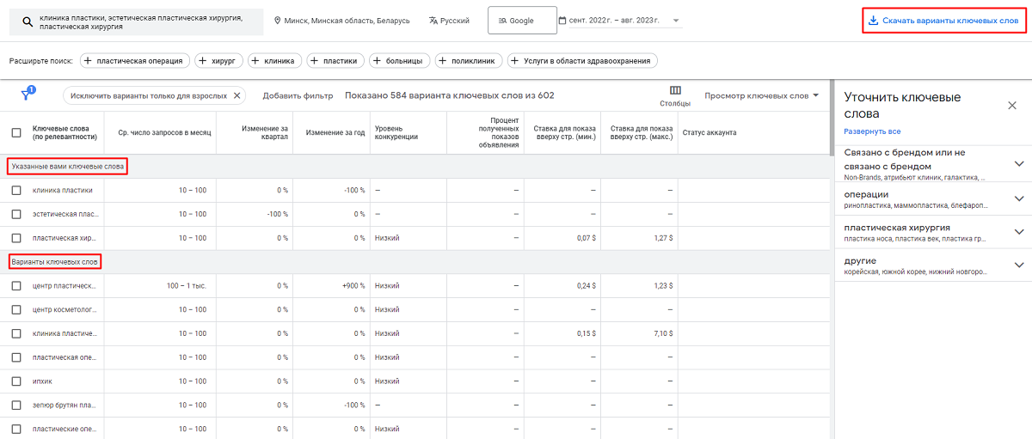Close the Уточнить ключевые слова panel
This screenshot has width=1032, height=439.
click(x=1011, y=105)
